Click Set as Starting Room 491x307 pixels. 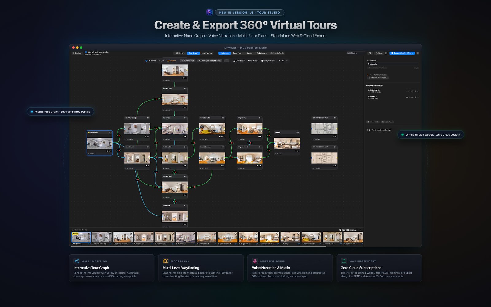point(377,68)
